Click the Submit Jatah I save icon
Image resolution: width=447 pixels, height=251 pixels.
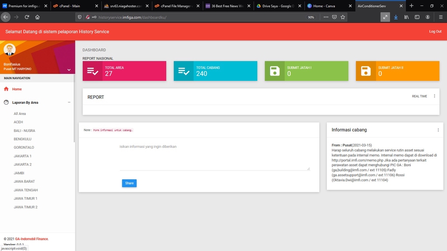(275, 71)
